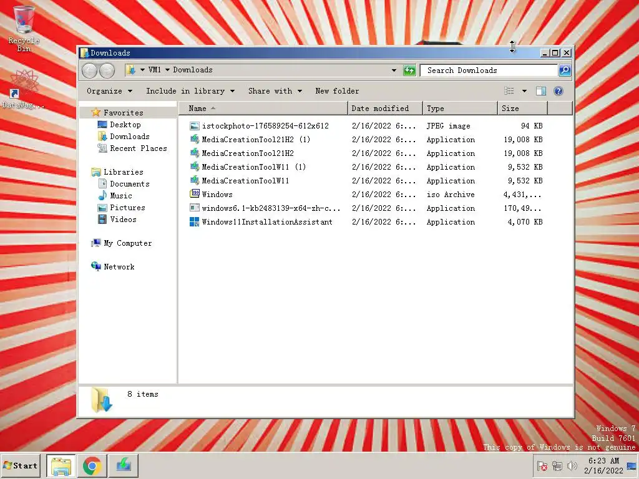The width and height of the screenshot is (639, 479).
Task: Refresh the Downloads folder view
Action: pyautogui.click(x=409, y=70)
